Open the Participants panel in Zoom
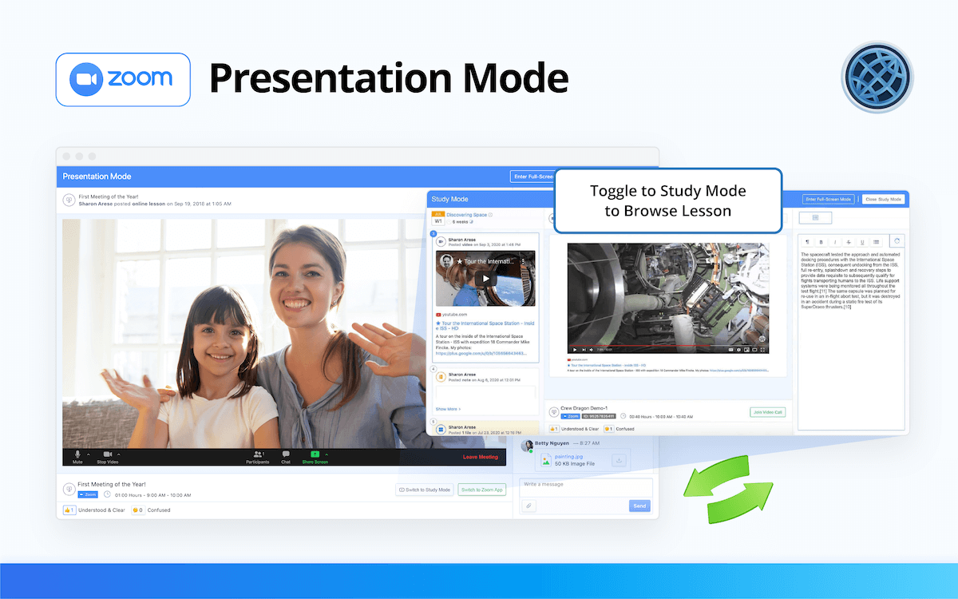This screenshot has height=599, width=958. click(258, 456)
